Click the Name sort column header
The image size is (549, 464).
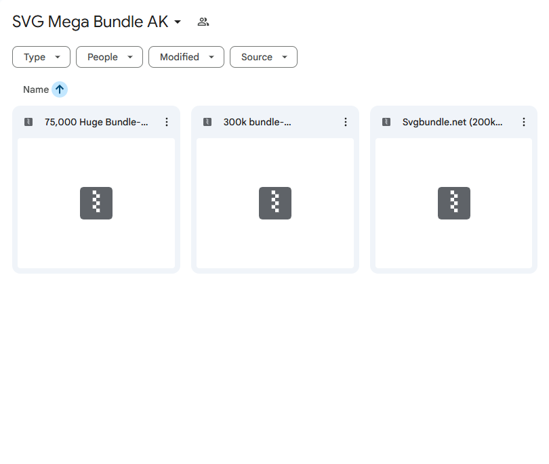36,89
